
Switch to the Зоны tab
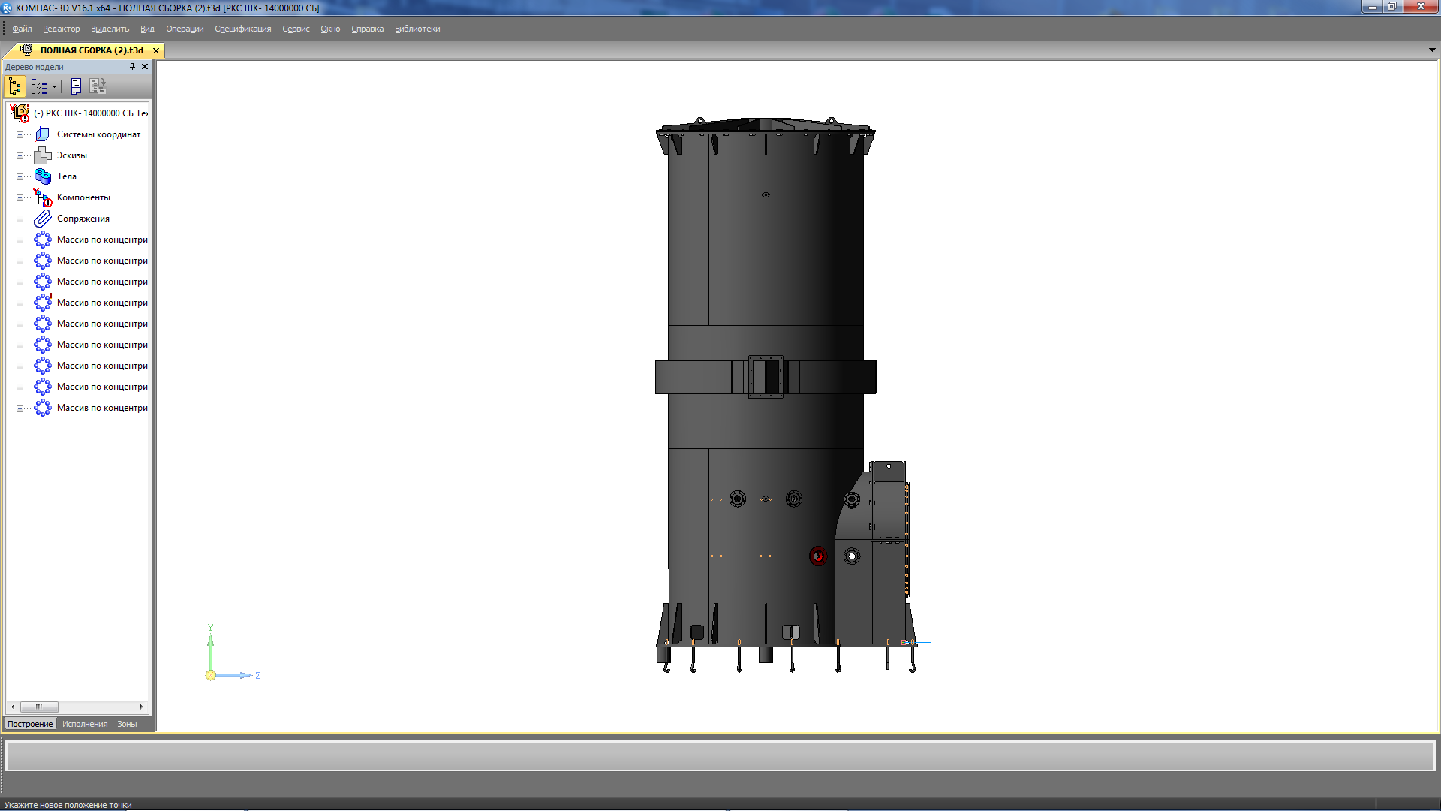[127, 724]
